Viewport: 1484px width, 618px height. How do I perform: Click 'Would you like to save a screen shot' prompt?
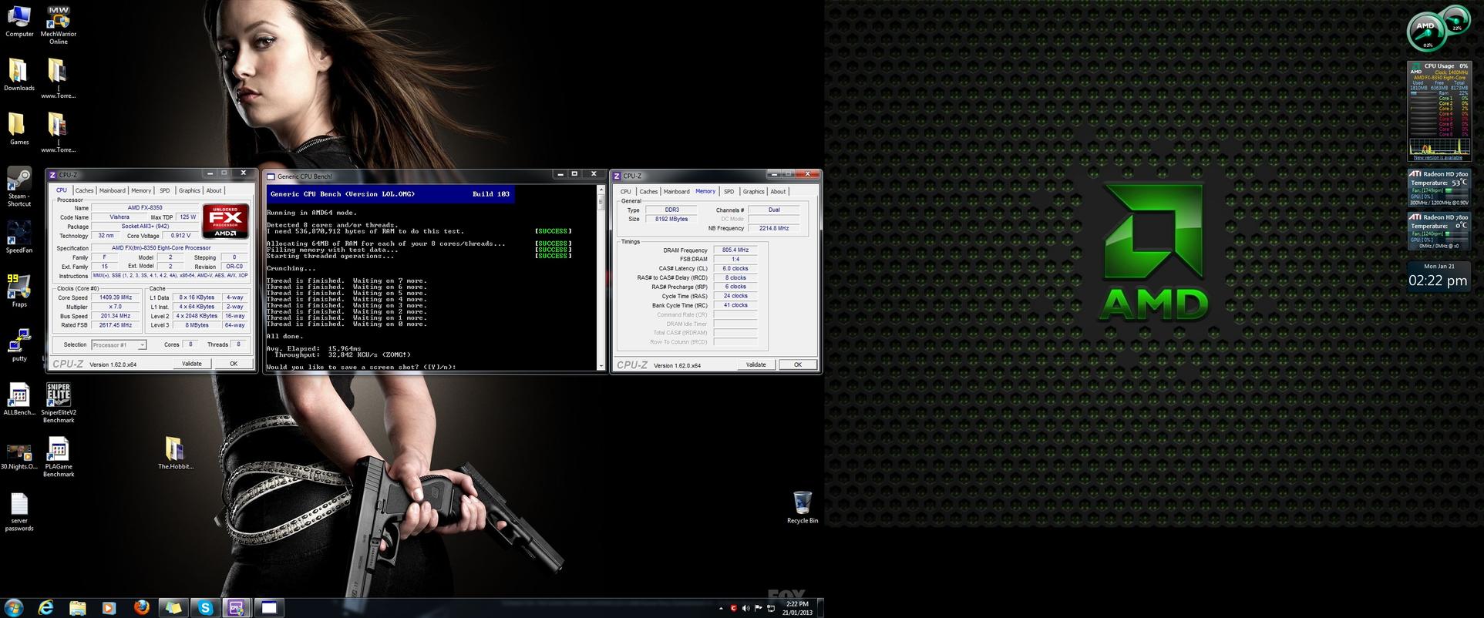point(361,367)
